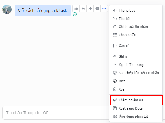Delete the message via Xóa
This screenshot has width=165, height=123.
point(136,89)
